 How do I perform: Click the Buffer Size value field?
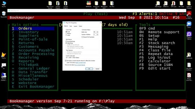pyautogui.click(x=95, y=32)
